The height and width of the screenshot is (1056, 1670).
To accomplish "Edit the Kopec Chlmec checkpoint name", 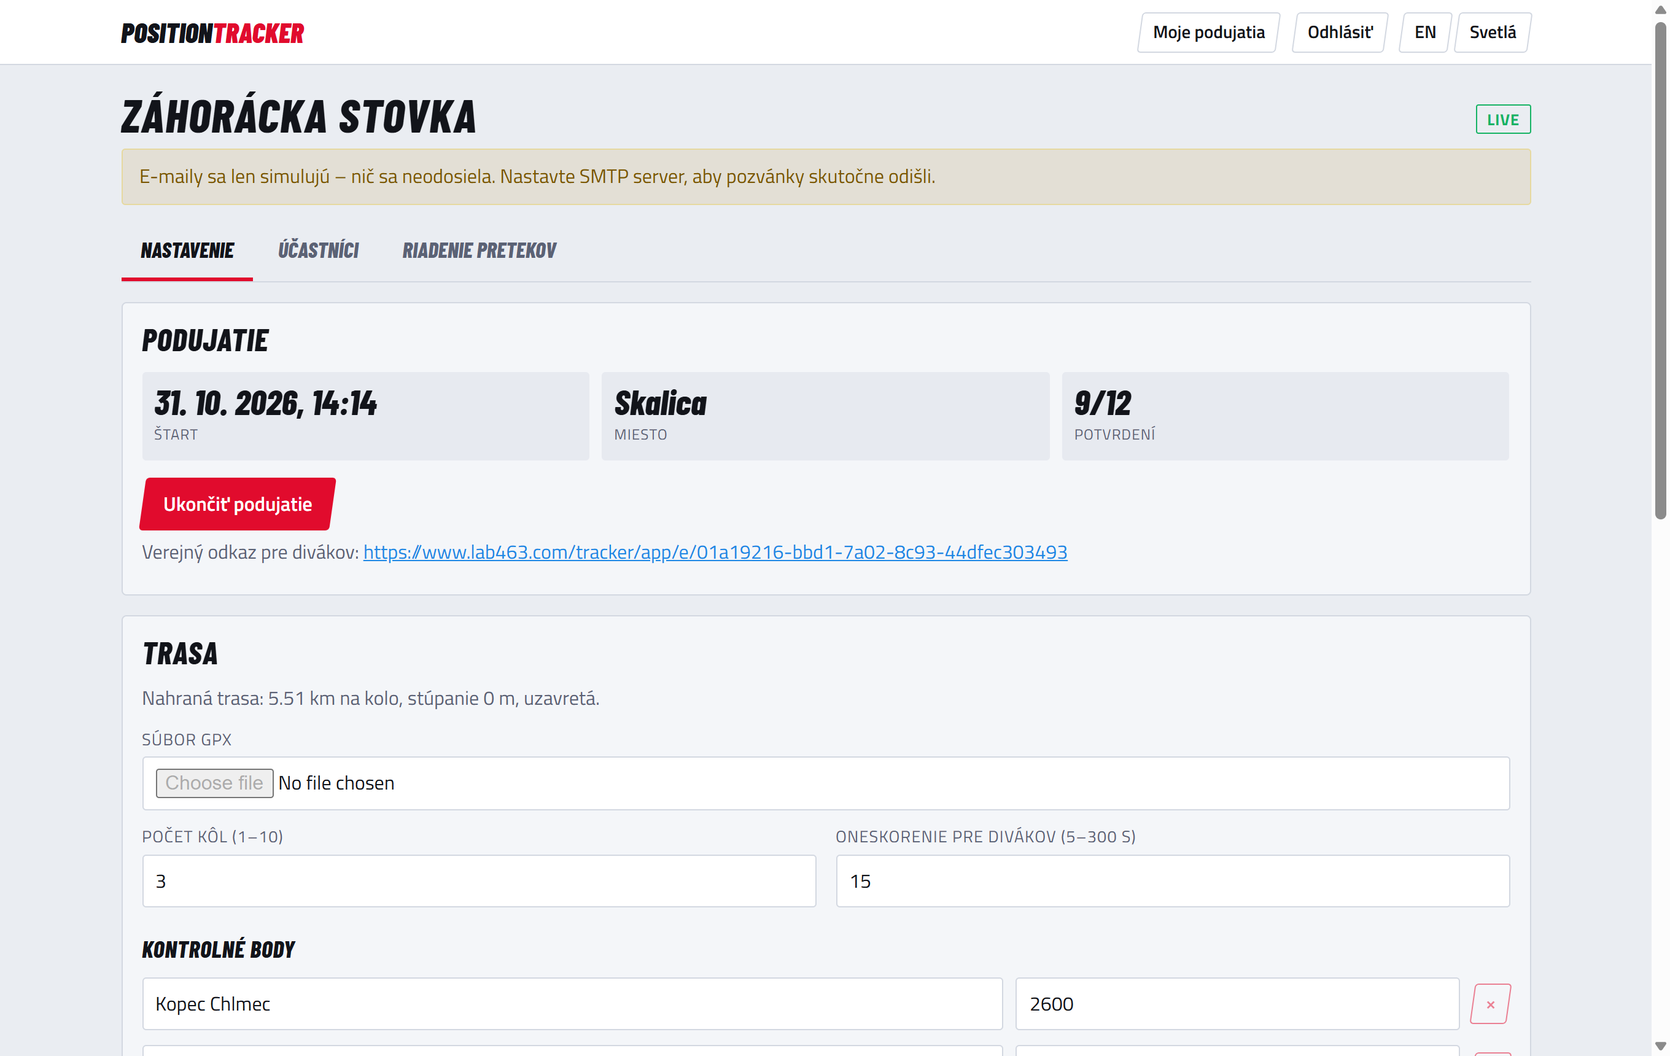I will pyautogui.click(x=572, y=1003).
